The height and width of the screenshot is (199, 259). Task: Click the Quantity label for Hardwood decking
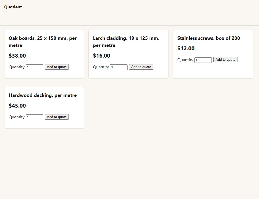(x=17, y=117)
